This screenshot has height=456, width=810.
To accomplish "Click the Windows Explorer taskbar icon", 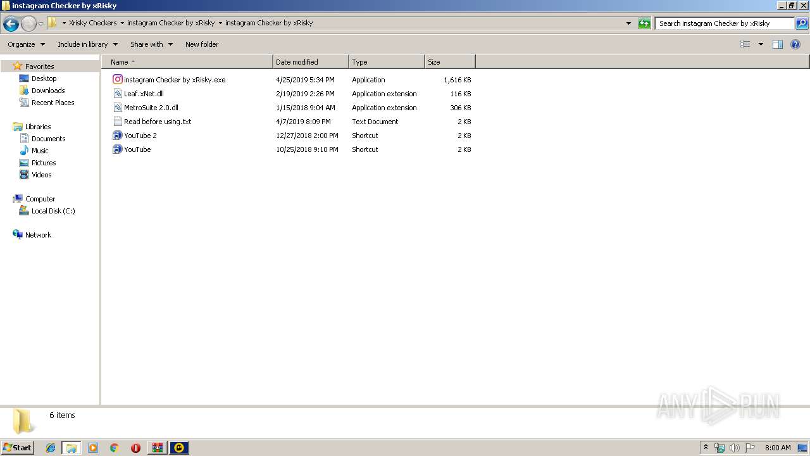I will pos(72,448).
